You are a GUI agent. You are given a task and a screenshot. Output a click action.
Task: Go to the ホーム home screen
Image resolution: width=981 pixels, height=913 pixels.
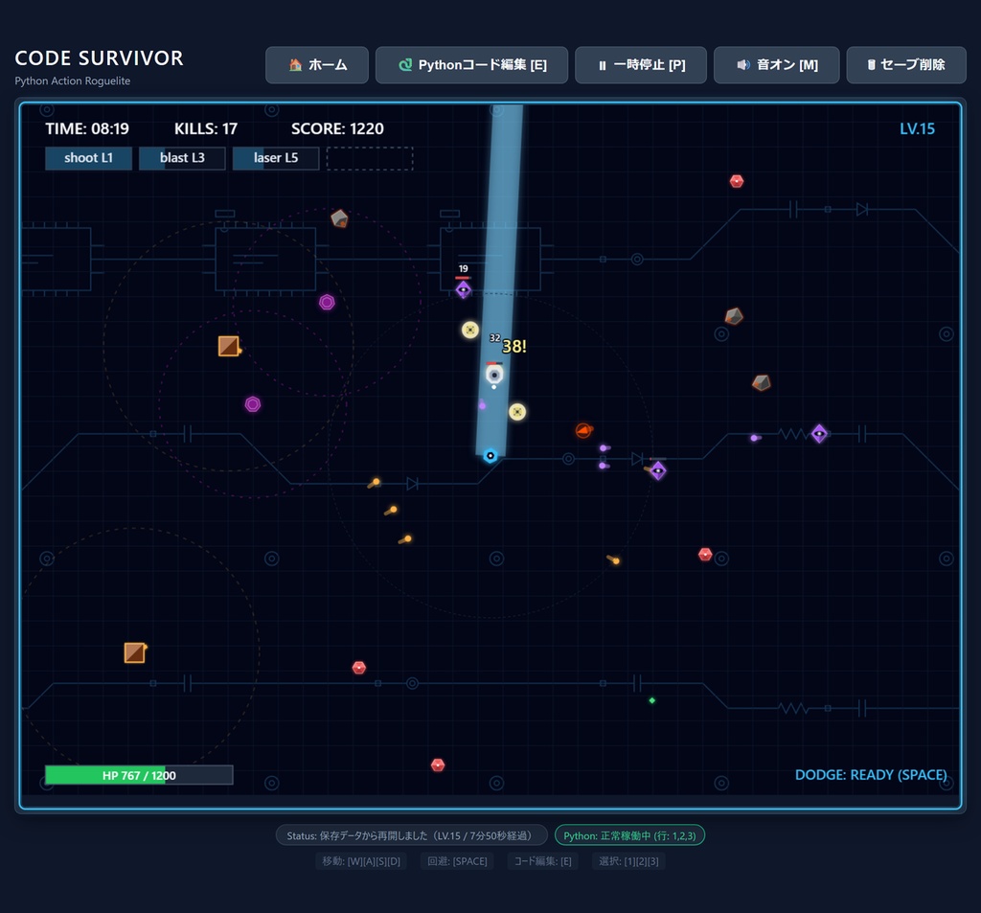316,64
